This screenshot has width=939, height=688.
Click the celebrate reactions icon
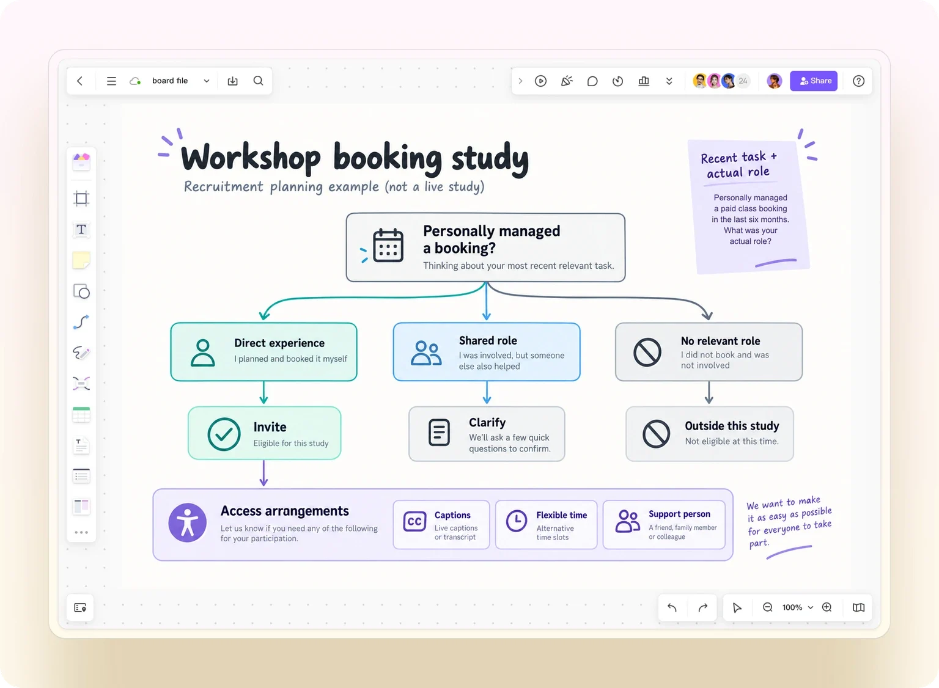[x=567, y=81]
